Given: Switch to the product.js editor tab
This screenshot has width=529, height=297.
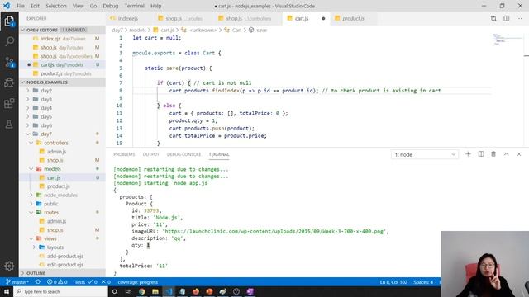Looking at the screenshot, I should coord(353,18).
